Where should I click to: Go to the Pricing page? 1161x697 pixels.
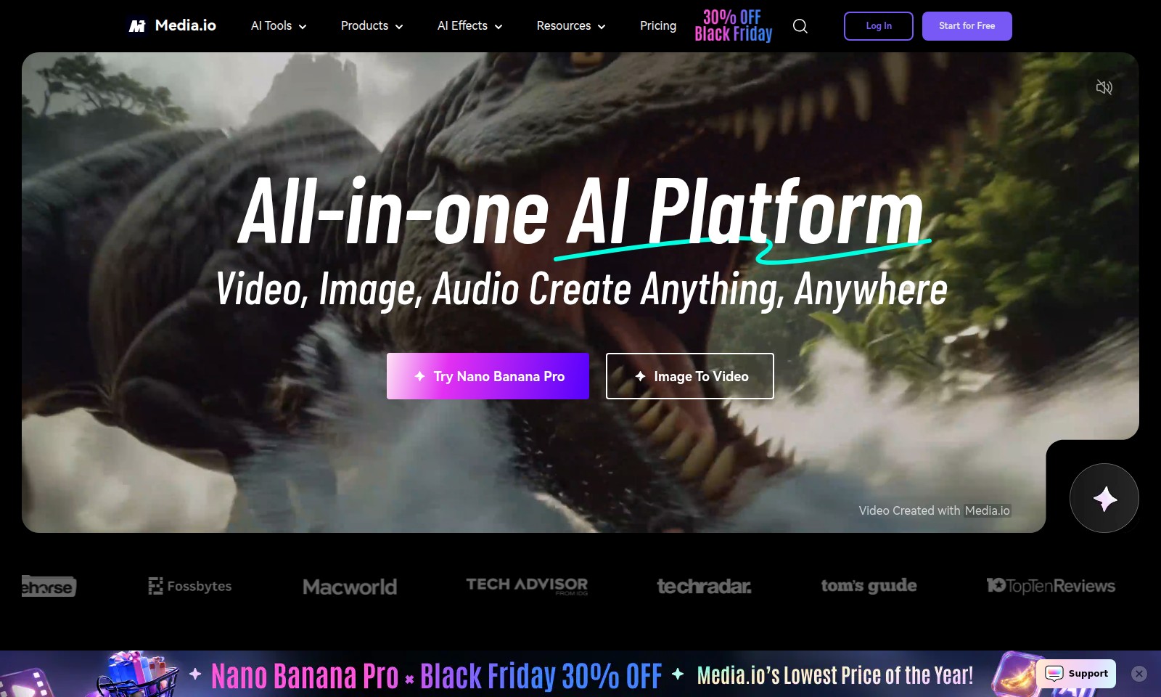(x=658, y=26)
